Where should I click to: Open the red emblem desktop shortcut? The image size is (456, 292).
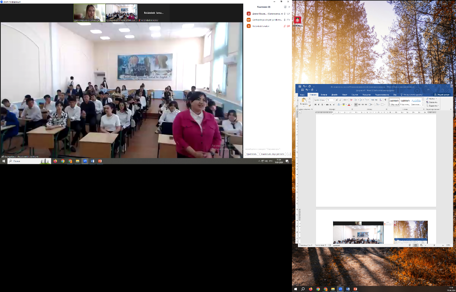(x=298, y=20)
